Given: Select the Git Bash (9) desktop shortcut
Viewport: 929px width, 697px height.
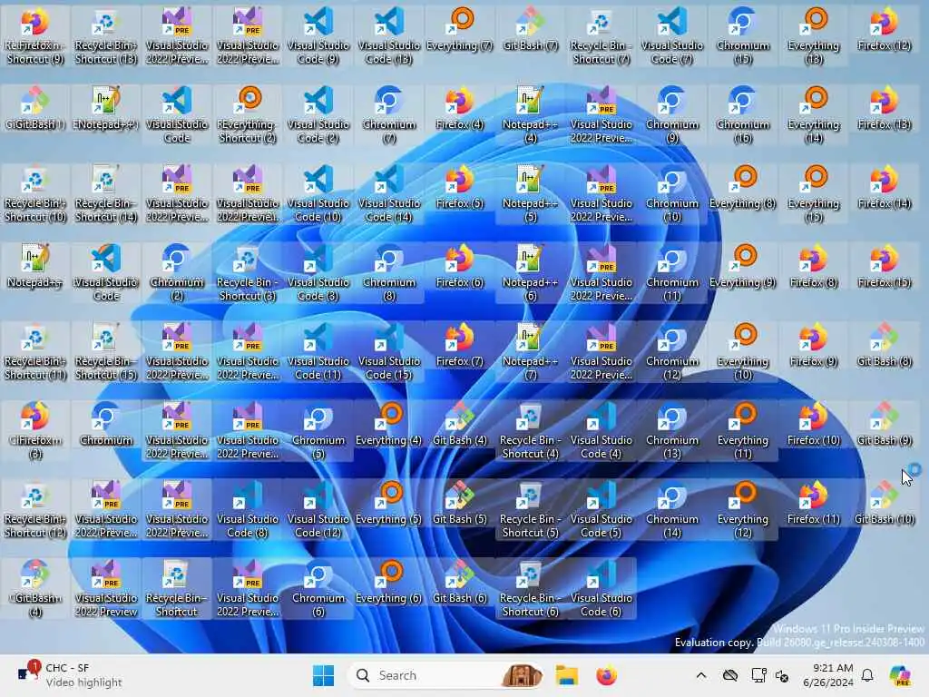Looking at the screenshot, I should pos(885,427).
